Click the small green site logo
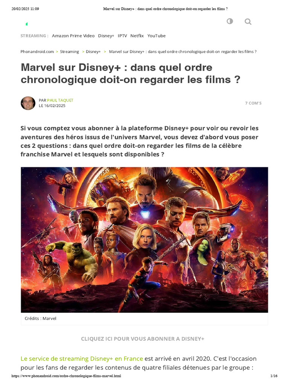289x385 pixels. [x=27, y=24]
